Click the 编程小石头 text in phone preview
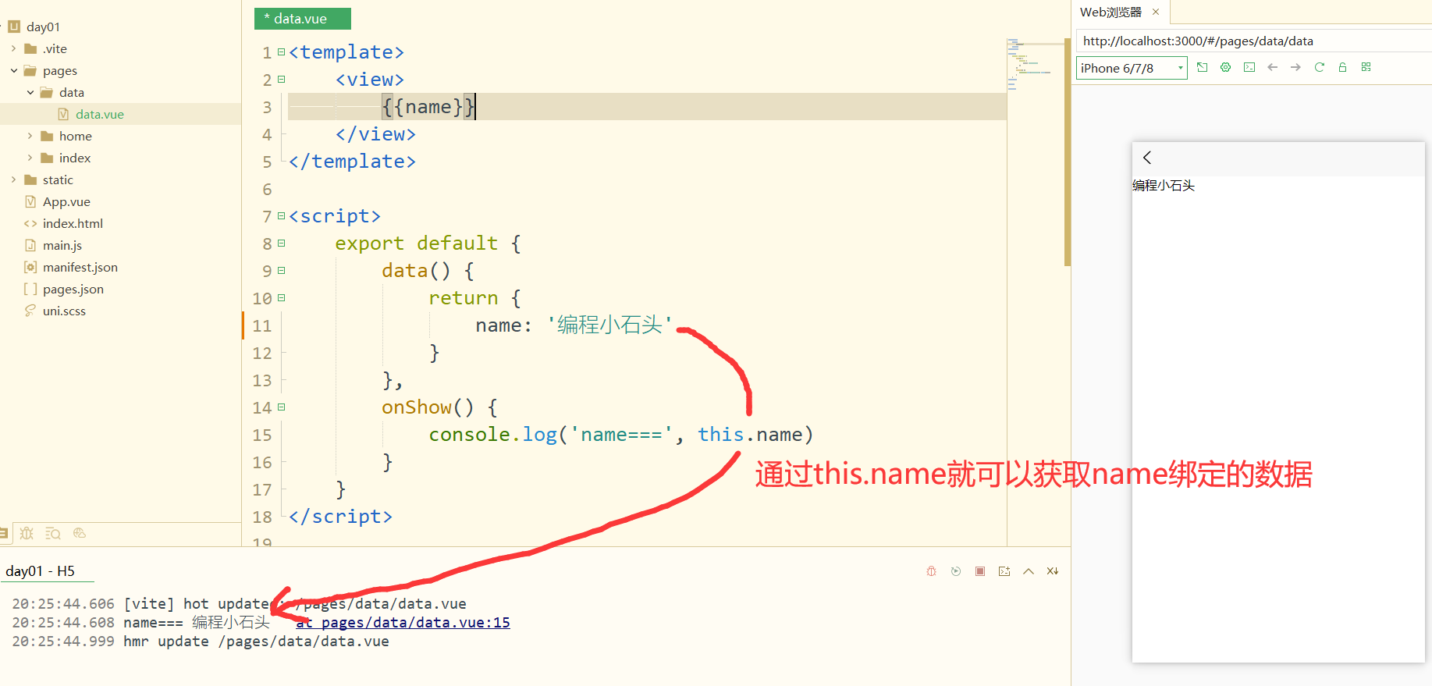 pos(1164,186)
